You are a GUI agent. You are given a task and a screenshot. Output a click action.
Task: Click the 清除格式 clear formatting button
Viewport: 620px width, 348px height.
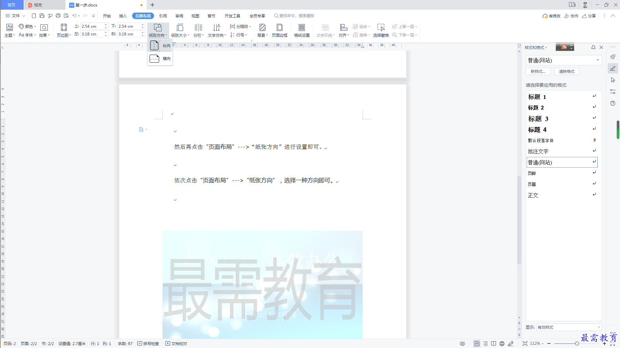[x=567, y=72]
